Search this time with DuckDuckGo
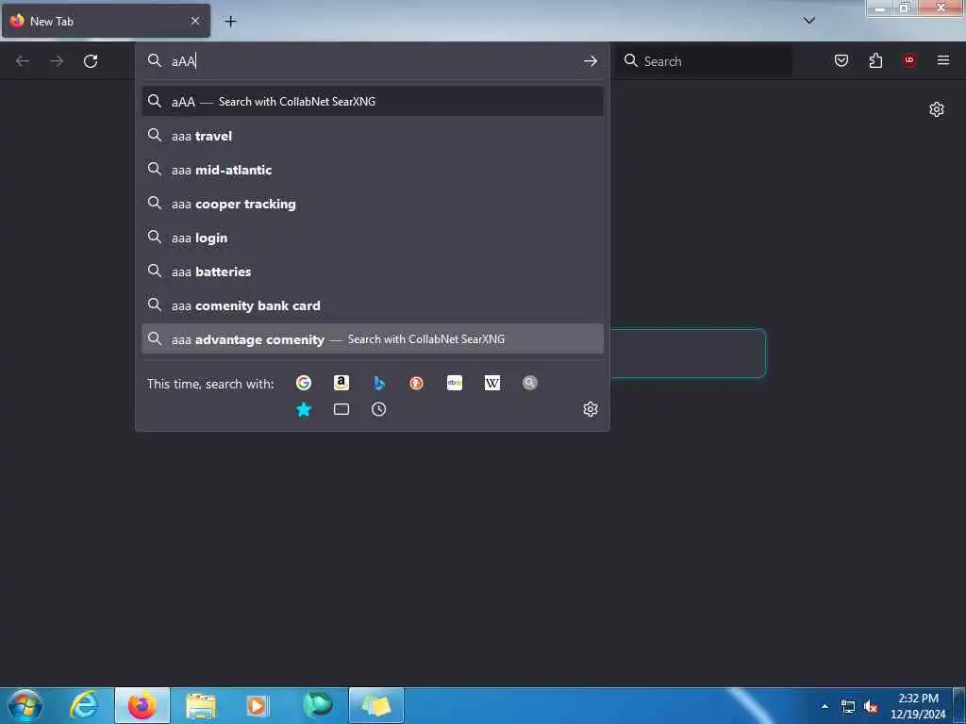966x724 pixels. 416,383
